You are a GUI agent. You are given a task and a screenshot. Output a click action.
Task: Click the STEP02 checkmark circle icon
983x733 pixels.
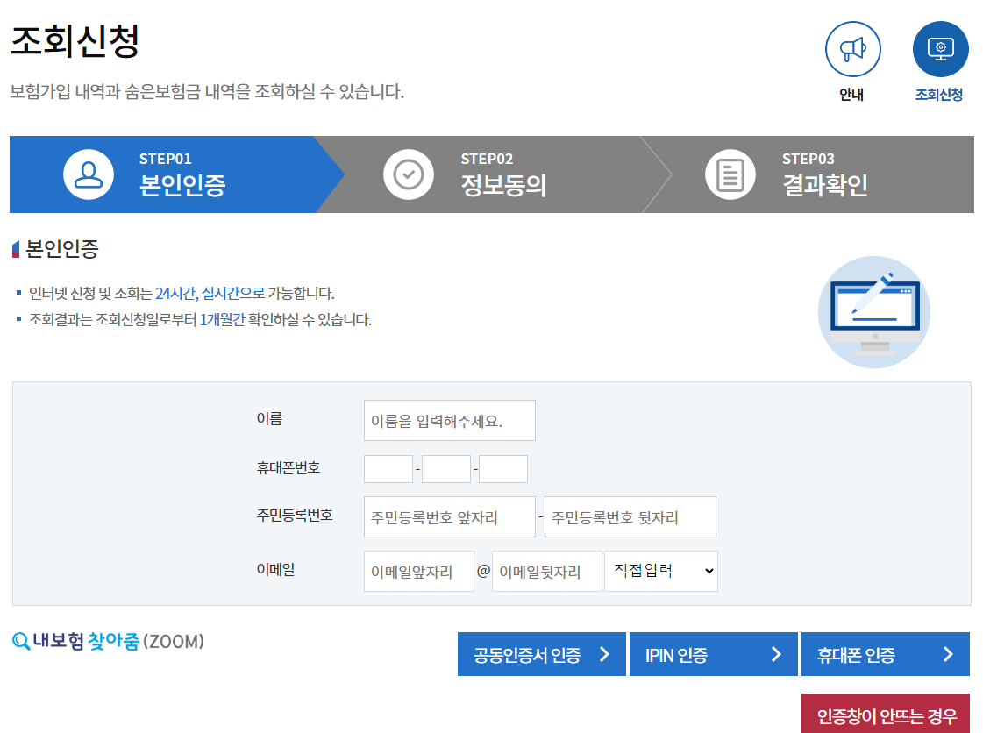pyautogui.click(x=408, y=174)
